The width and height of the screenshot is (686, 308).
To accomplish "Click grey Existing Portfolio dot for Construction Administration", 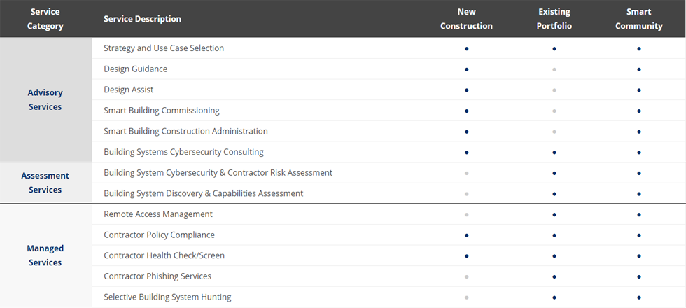I will click(554, 132).
